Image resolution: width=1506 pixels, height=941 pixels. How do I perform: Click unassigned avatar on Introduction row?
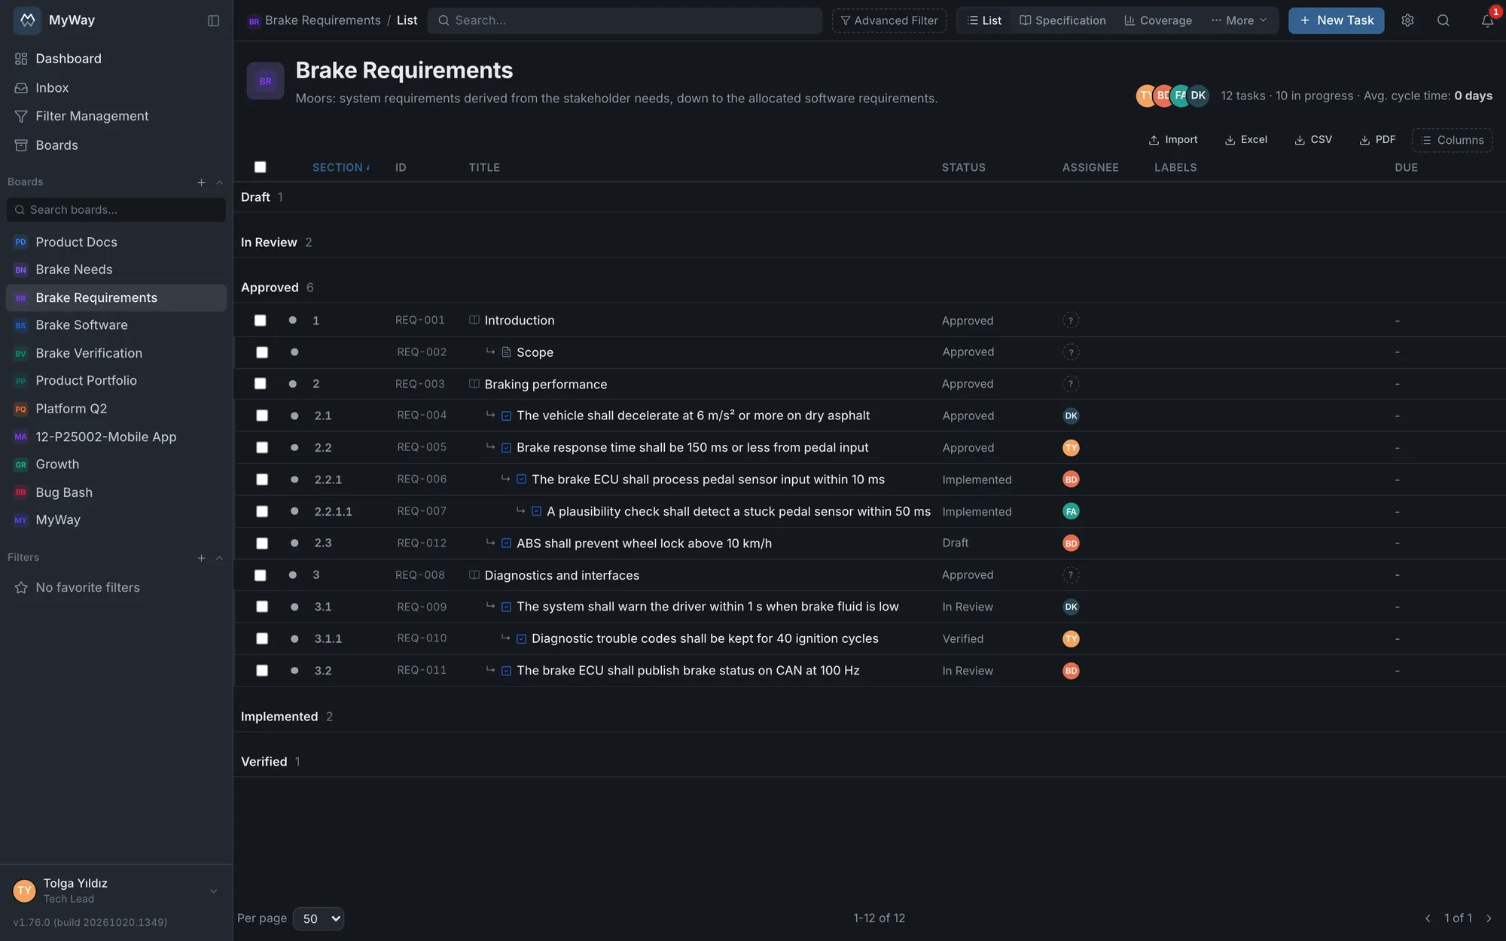pos(1071,321)
